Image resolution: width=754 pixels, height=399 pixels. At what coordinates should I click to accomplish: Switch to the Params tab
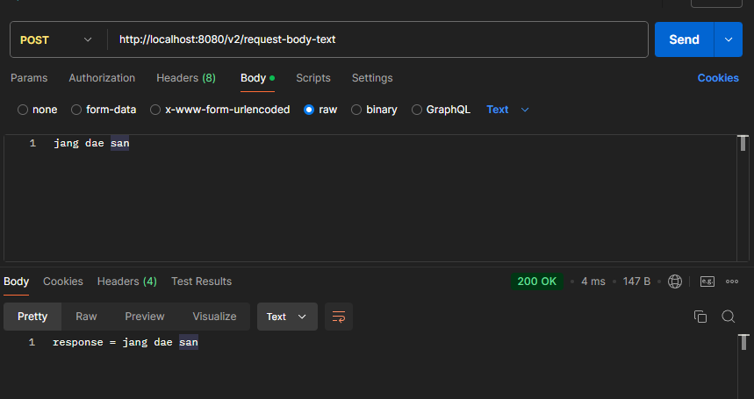coord(29,78)
